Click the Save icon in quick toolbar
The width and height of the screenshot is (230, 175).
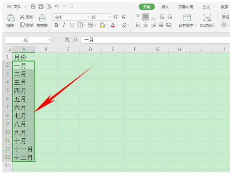pyautogui.click(x=33, y=7)
